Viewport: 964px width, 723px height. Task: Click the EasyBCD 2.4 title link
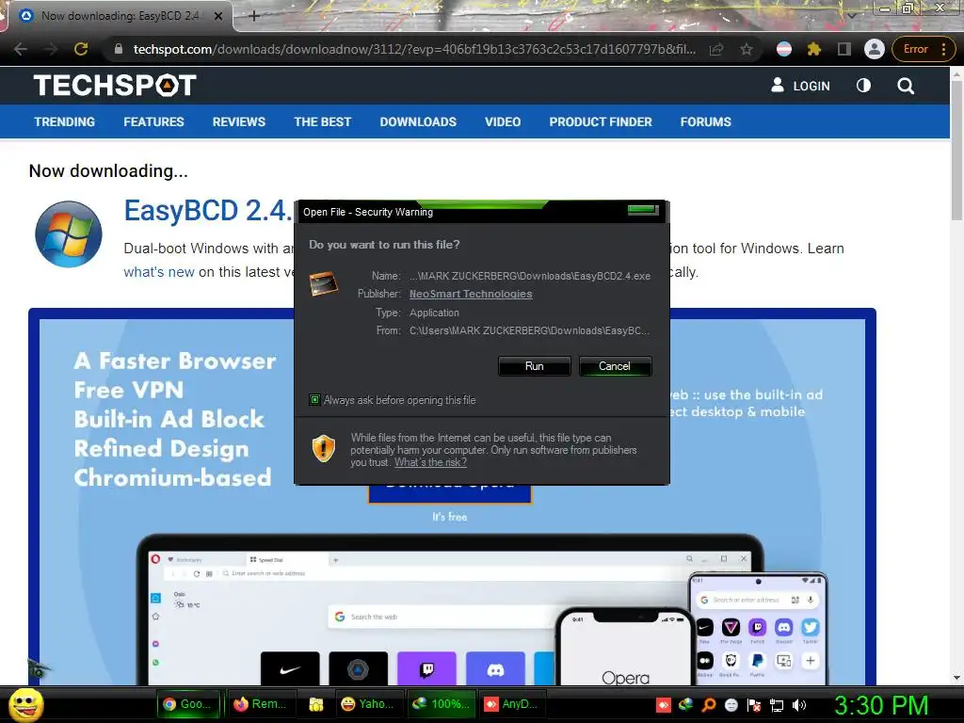[208, 211]
